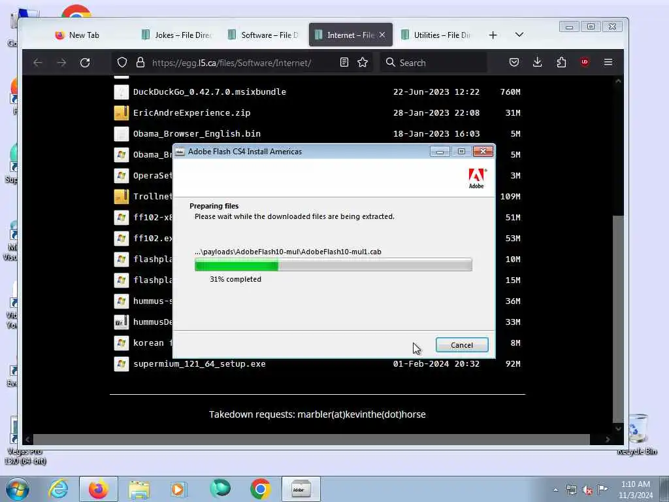Image resolution: width=669 pixels, height=502 pixels.
Task: Click the supermium setup exe icon
Action: tap(121, 363)
